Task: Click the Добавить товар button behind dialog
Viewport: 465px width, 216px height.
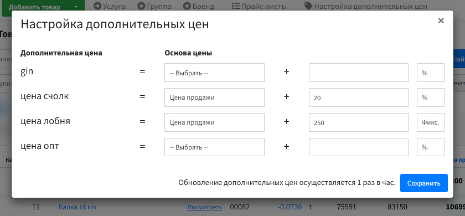Action: click(x=34, y=7)
